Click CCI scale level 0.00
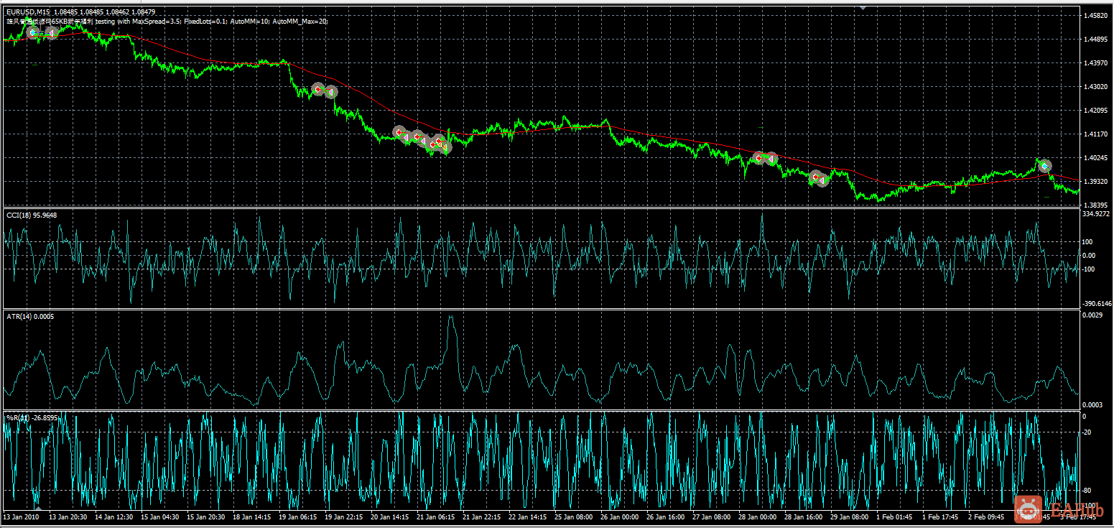This screenshot has height=528, width=1114. [x=1090, y=255]
